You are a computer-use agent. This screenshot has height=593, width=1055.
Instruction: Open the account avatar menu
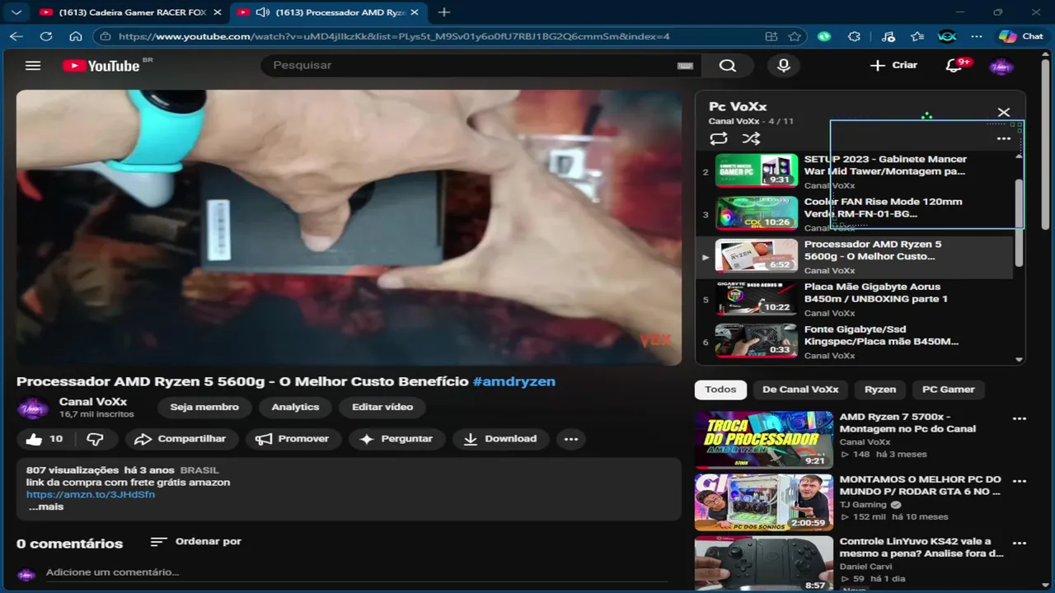(x=1001, y=66)
